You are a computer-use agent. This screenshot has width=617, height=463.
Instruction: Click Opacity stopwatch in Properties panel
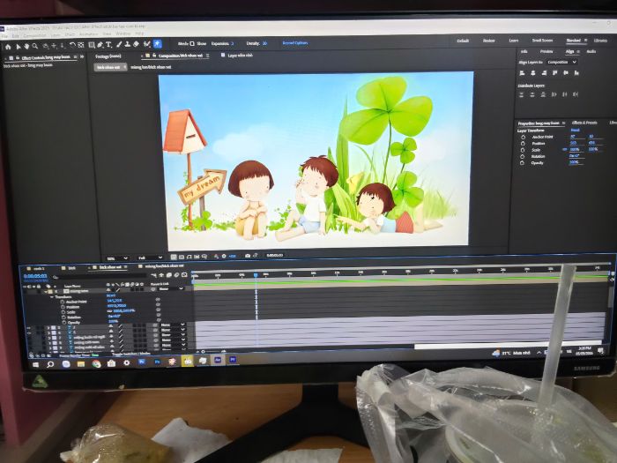522,162
